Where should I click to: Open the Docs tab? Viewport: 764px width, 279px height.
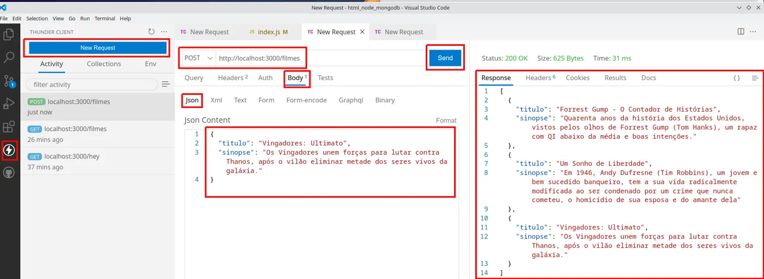649,78
